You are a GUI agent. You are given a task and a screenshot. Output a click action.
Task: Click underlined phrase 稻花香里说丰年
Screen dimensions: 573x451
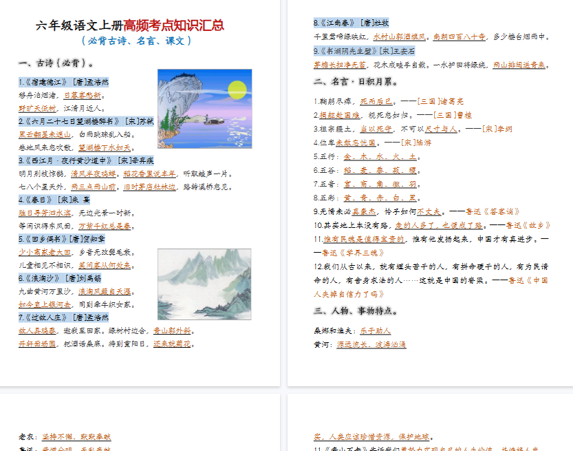[149, 174]
